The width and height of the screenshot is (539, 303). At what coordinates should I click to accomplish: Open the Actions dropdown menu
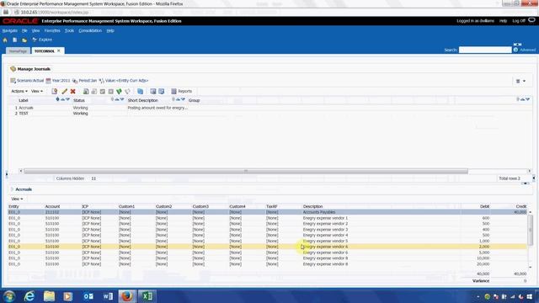[19, 92]
